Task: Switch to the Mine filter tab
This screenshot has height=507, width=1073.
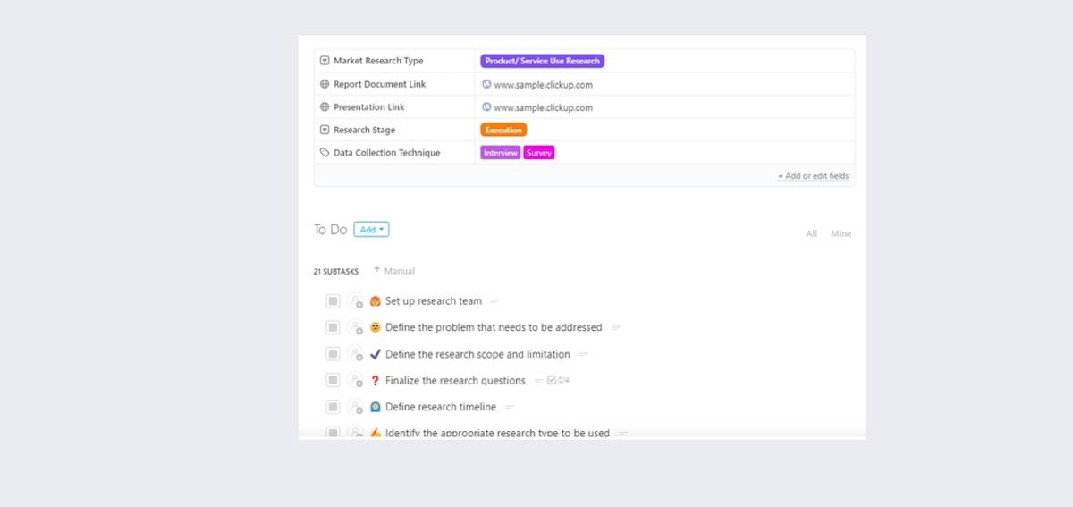Action: (841, 233)
